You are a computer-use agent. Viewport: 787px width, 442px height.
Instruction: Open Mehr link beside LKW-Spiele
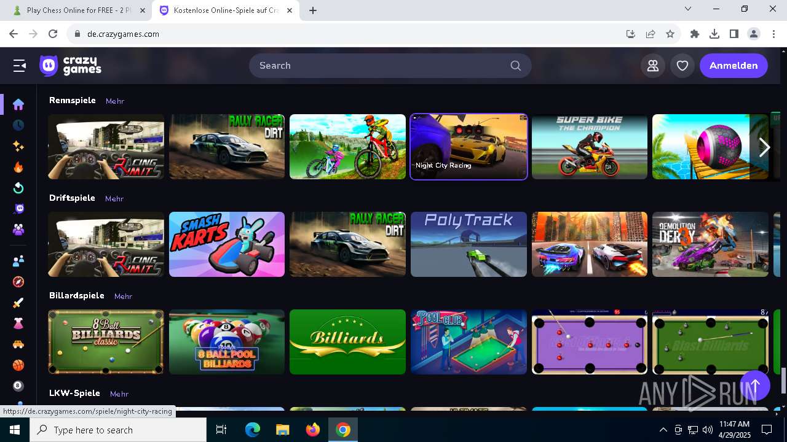[x=119, y=394]
